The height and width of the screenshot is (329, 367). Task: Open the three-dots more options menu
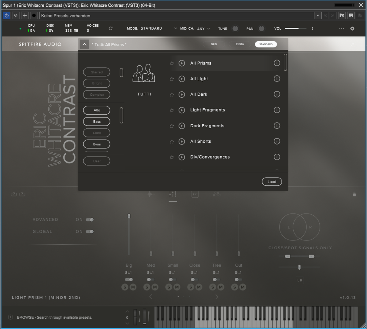342,28
